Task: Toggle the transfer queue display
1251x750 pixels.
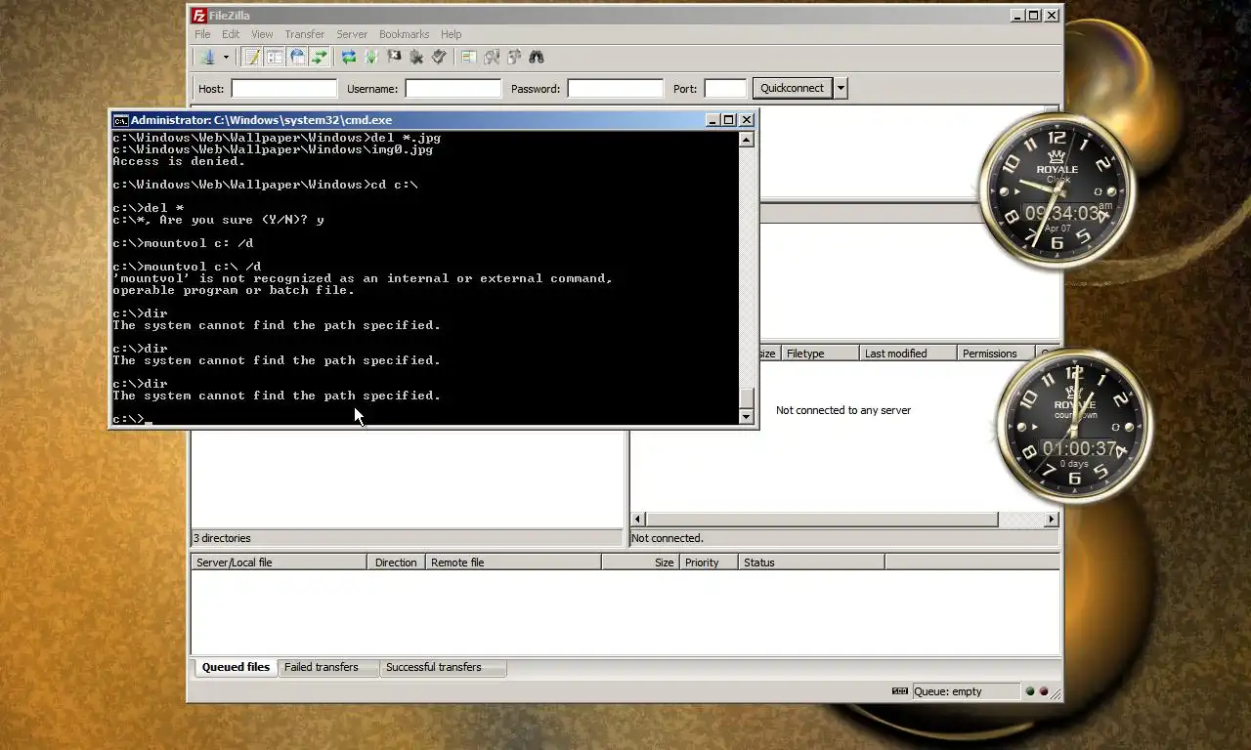Action: [320, 58]
